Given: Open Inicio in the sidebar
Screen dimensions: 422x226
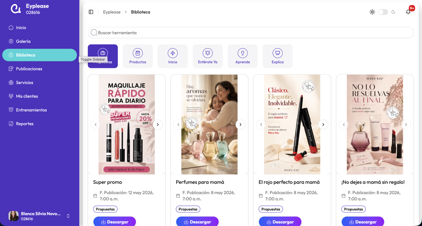Looking at the screenshot, I should (39, 27).
